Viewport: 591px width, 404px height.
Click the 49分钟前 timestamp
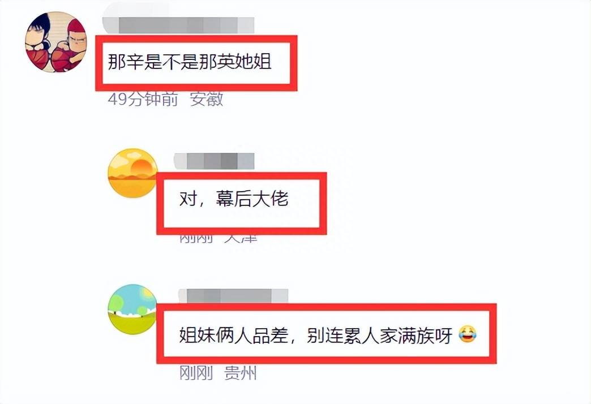pos(143,100)
